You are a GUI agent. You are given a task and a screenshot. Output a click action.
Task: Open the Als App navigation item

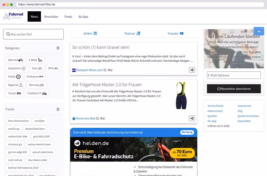click(x=83, y=17)
